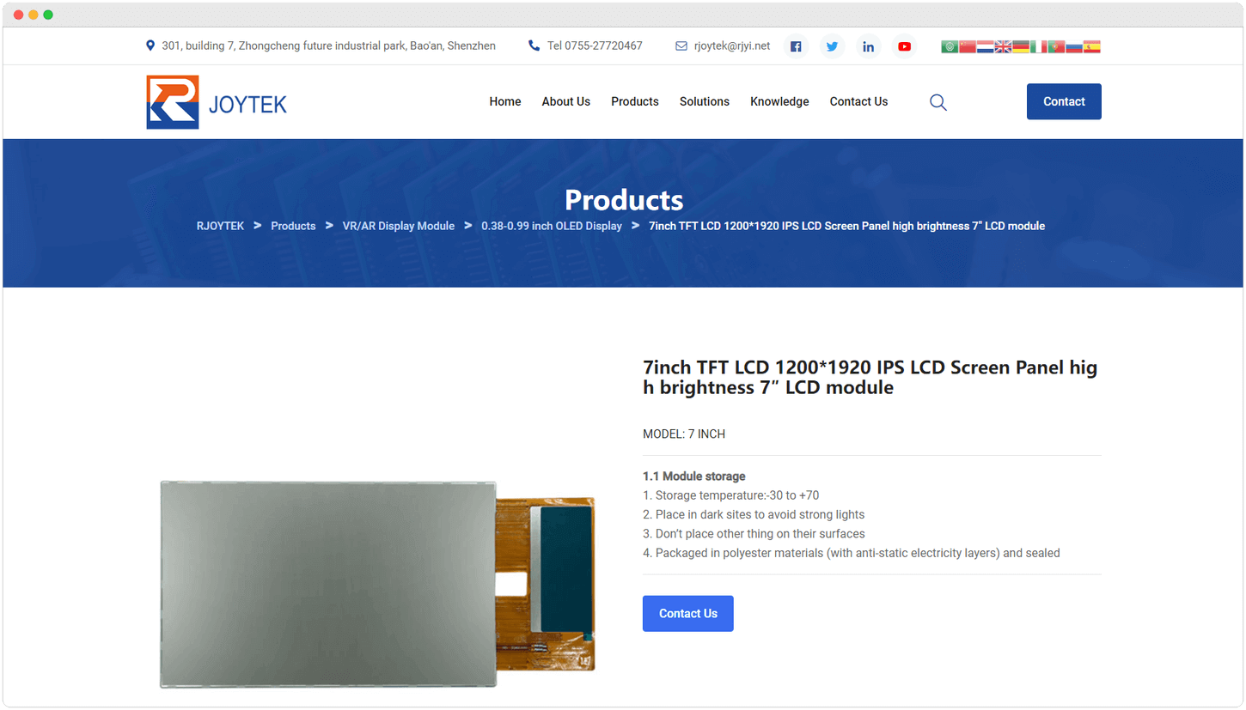
Task: Click the JOYTEK logo
Action: (x=217, y=102)
